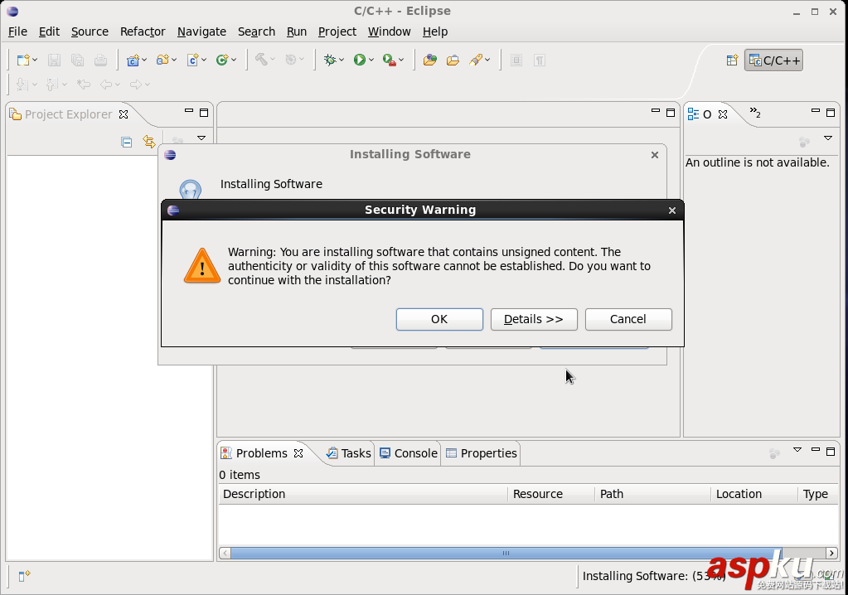Image resolution: width=848 pixels, height=595 pixels.
Task: Open the Project menu
Action: [337, 31]
